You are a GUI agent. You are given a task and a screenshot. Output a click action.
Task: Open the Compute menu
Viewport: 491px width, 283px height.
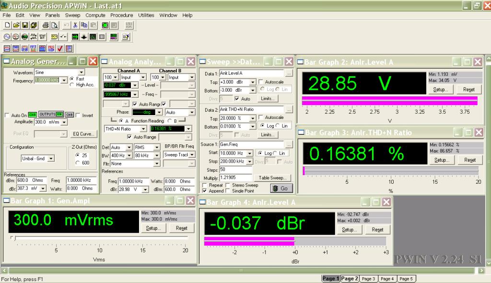[x=95, y=15]
